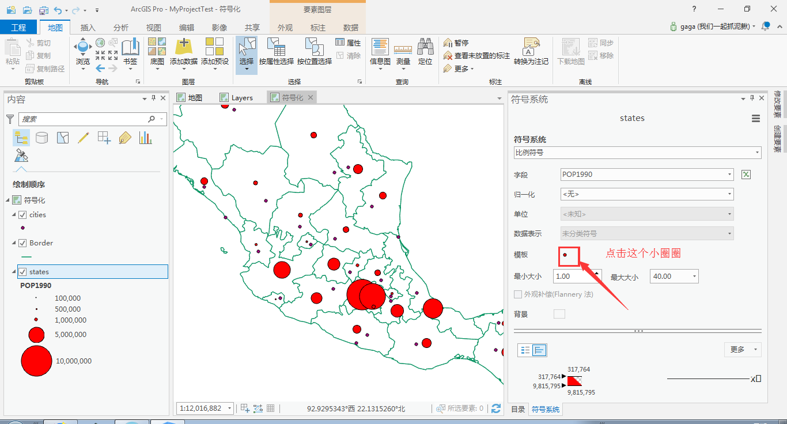Open the 比例符号 symbology type dropdown
The width and height of the screenshot is (787, 424).
click(x=638, y=153)
